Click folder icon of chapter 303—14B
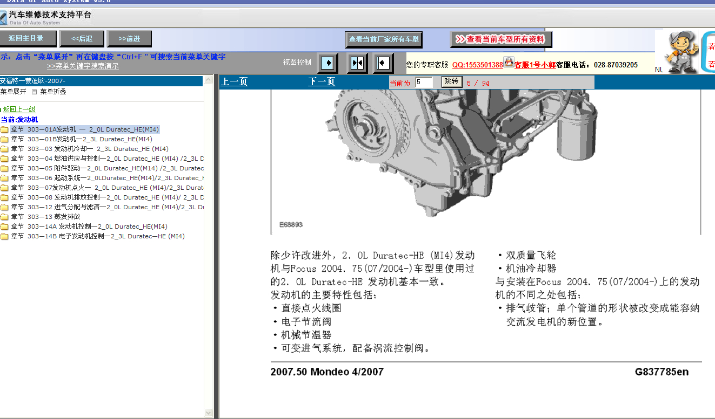The width and height of the screenshot is (715, 419). point(4,236)
